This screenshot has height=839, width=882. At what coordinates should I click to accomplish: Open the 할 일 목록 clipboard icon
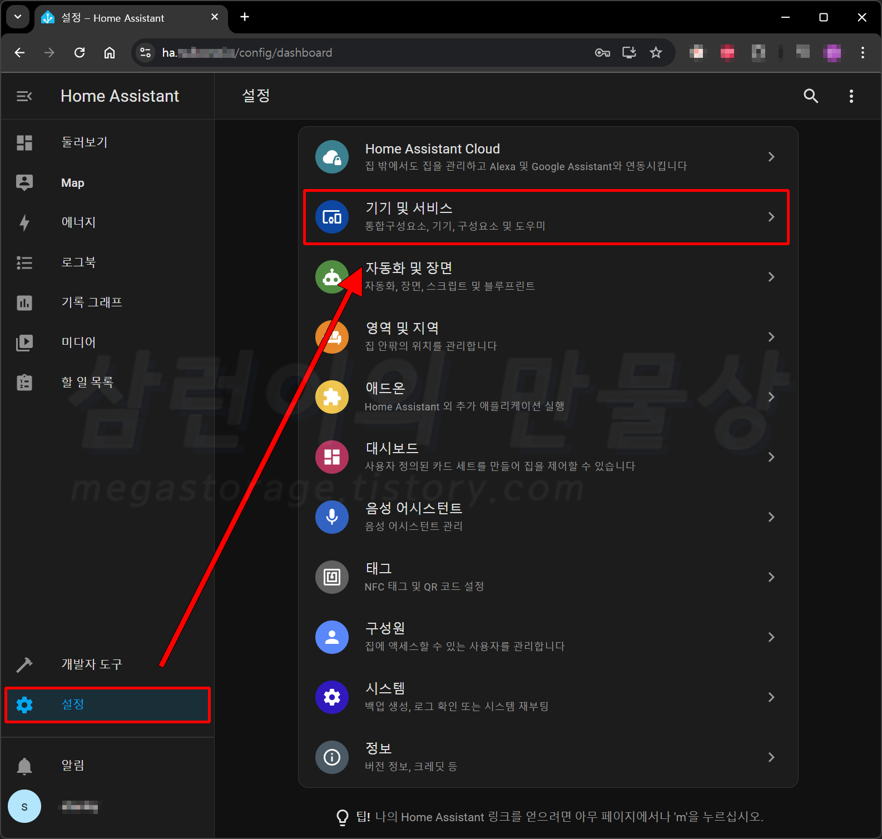tap(24, 383)
